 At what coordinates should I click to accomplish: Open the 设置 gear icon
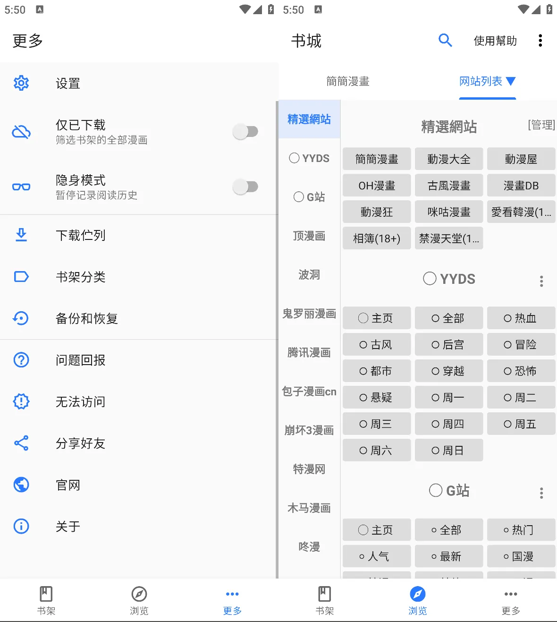tap(21, 83)
